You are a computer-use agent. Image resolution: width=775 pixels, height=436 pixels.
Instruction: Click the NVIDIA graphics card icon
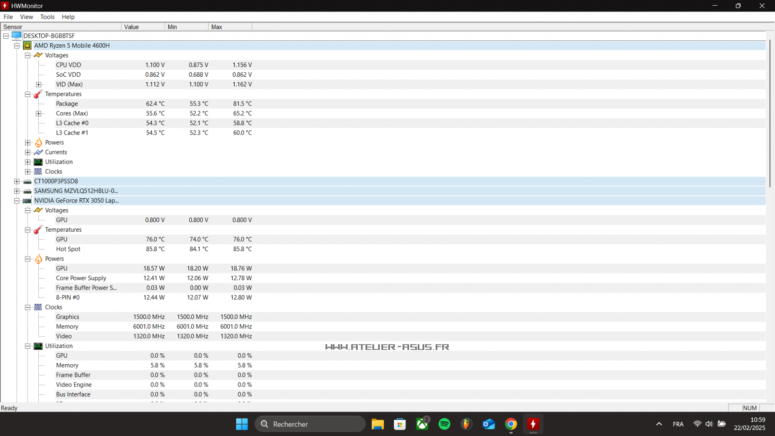27,201
